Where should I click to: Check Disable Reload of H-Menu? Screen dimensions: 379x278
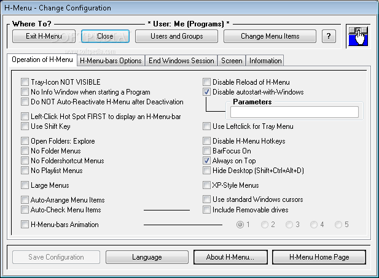[x=246, y=82]
